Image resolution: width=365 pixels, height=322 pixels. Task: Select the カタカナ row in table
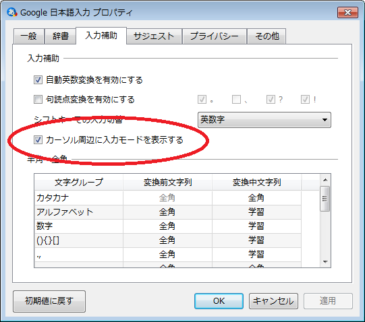[x=168, y=198]
